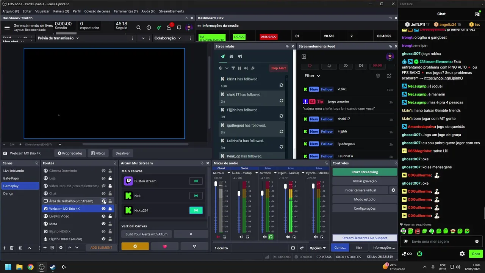Image resolution: width=485 pixels, height=273 pixels.
Task: Open the StreamElements menu
Action: [171, 11]
